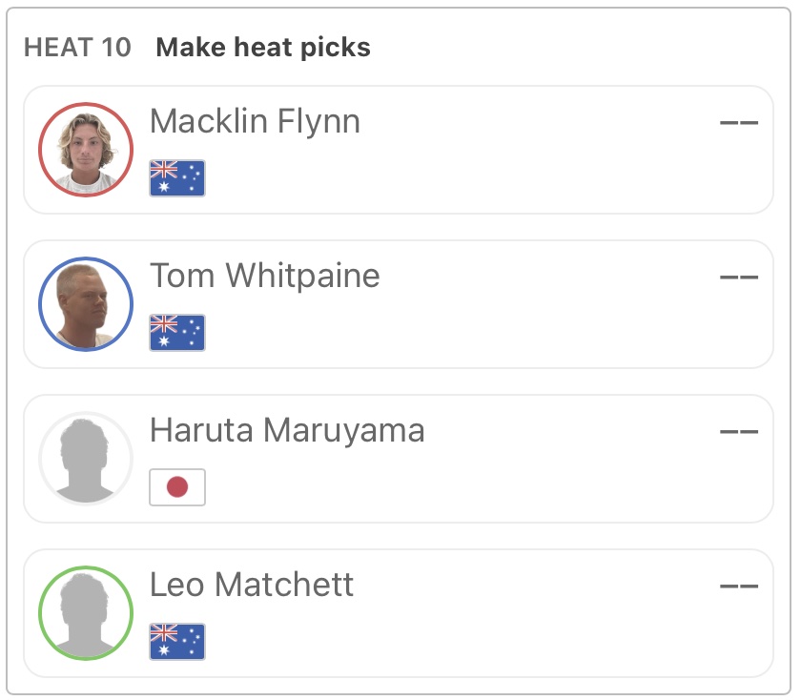Click Macklin Flynn's profile photo
Screen dimensions: 801x700
tap(86, 150)
